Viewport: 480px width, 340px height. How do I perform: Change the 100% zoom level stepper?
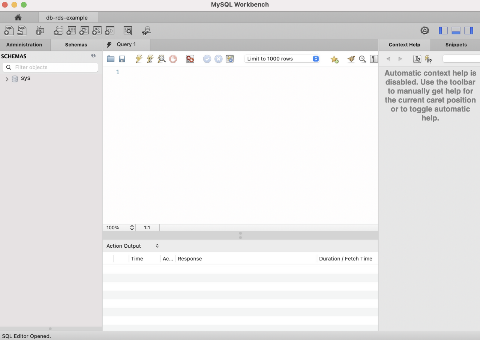132,227
